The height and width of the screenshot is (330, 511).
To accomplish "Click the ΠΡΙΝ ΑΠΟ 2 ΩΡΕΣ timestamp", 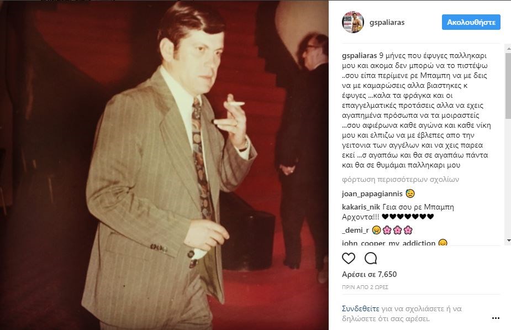I will (x=365, y=287).
